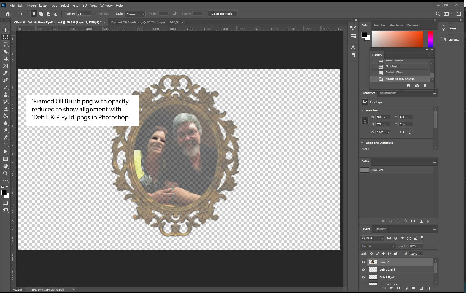Viewport: 466px width, 293px height.
Task: Select the Paste in Place history state
Action: tap(400, 73)
